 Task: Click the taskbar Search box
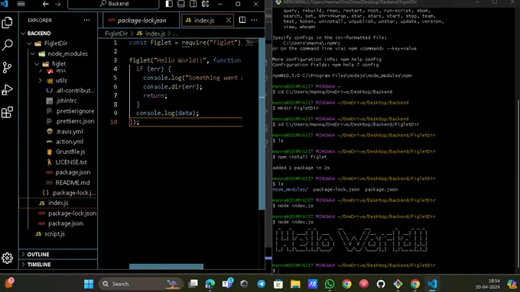point(141,284)
